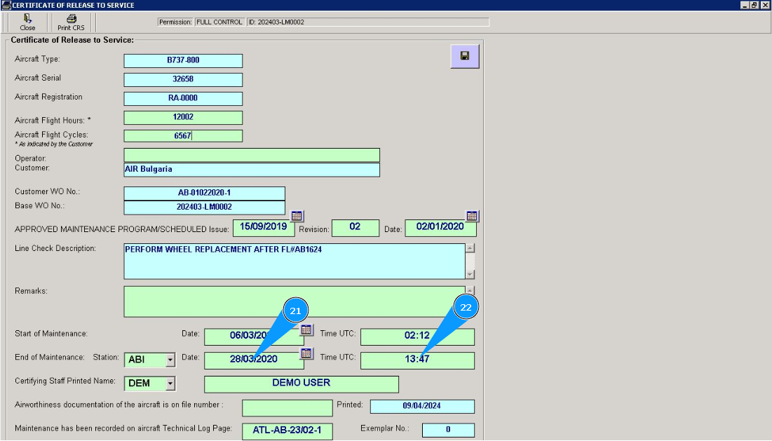Open calendar picker for Revision Date field
This screenshot has width=772, height=441.
pyautogui.click(x=472, y=216)
